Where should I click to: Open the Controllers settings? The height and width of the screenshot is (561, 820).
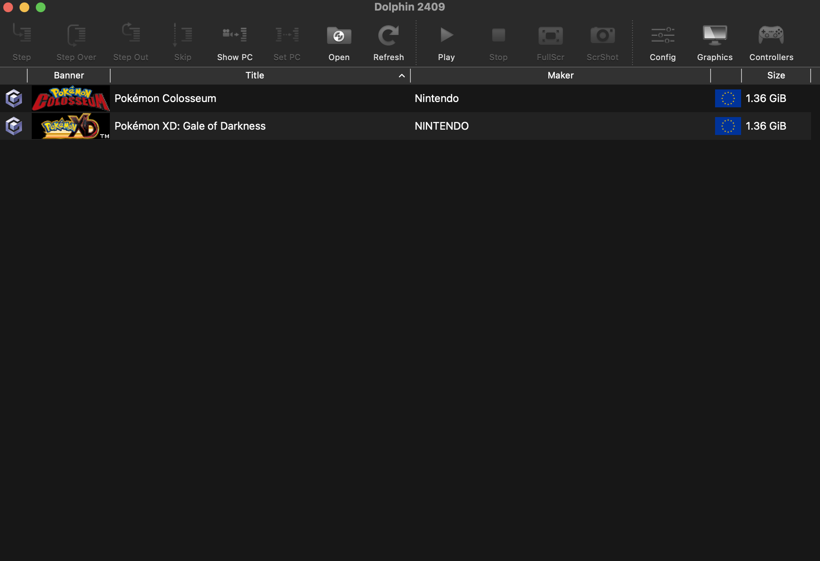(771, 35)
